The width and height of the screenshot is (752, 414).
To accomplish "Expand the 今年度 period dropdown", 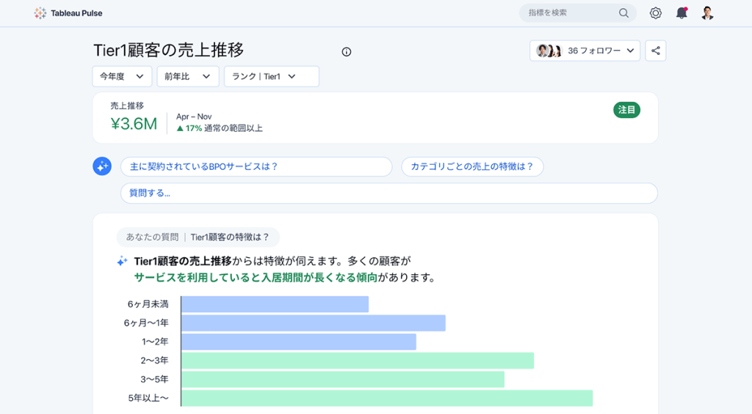I will tap(122, 76).
